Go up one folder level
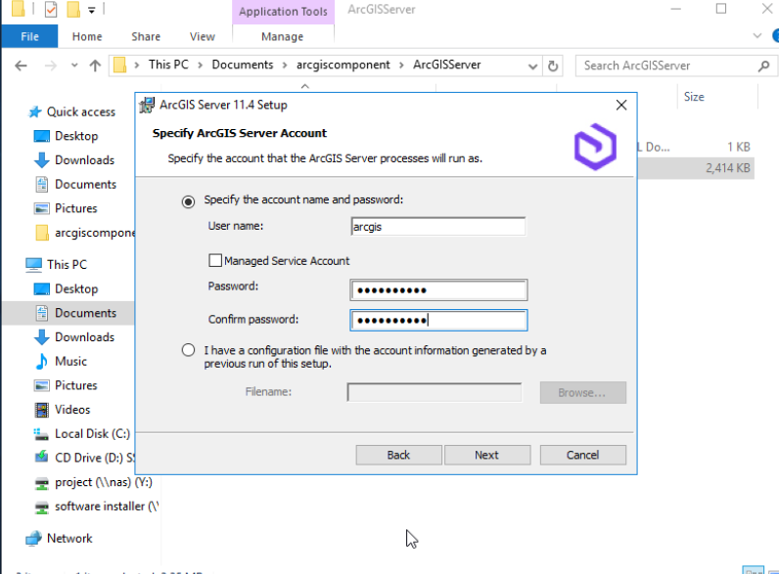Viewport: 779px width, 574px height. pyautogui.click(x=95, y=66)
